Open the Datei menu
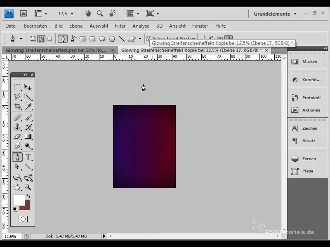 [11, 26]
